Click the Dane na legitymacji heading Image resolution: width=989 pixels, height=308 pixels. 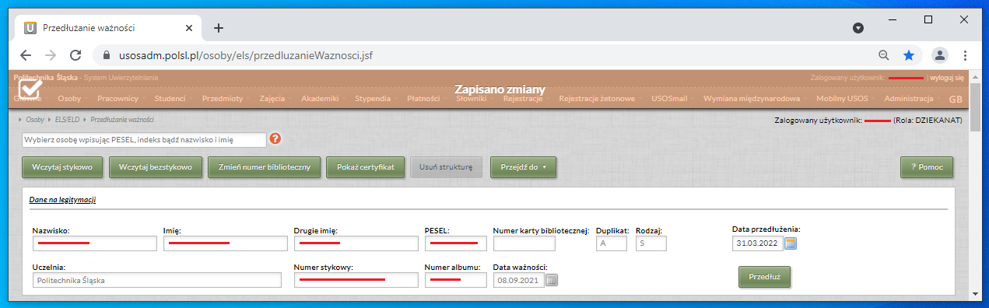click(62, 200)
